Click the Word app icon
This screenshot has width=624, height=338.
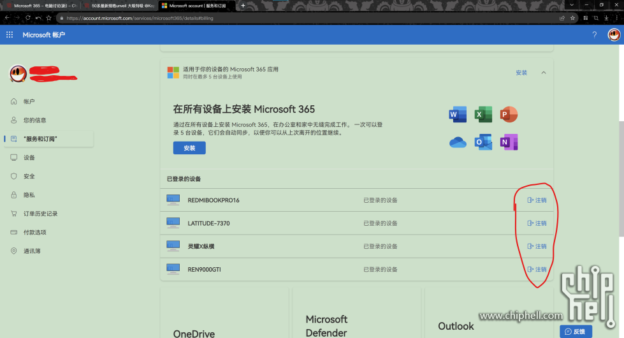pyautogui.click(x=458, y=115)
